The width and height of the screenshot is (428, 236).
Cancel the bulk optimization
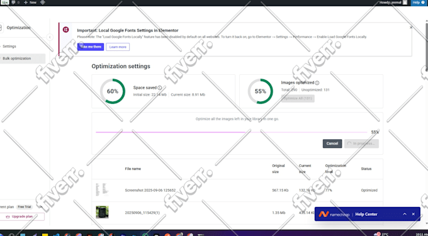[332, 143]
